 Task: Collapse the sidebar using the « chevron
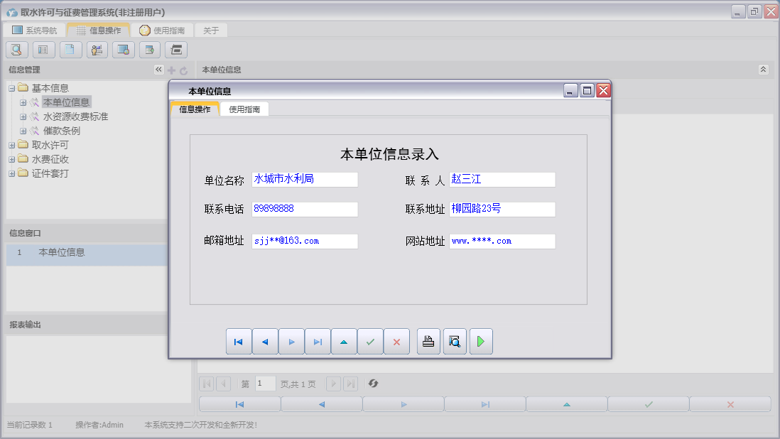click(x=159, y=70)
